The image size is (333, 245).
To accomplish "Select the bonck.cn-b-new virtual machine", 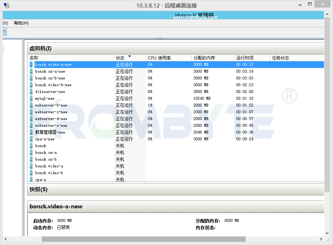I will pos(176,78).
